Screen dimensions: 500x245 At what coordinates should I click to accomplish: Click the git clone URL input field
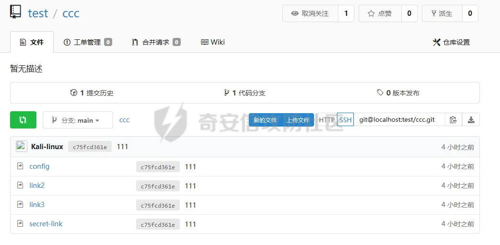[x=399, y=120]
